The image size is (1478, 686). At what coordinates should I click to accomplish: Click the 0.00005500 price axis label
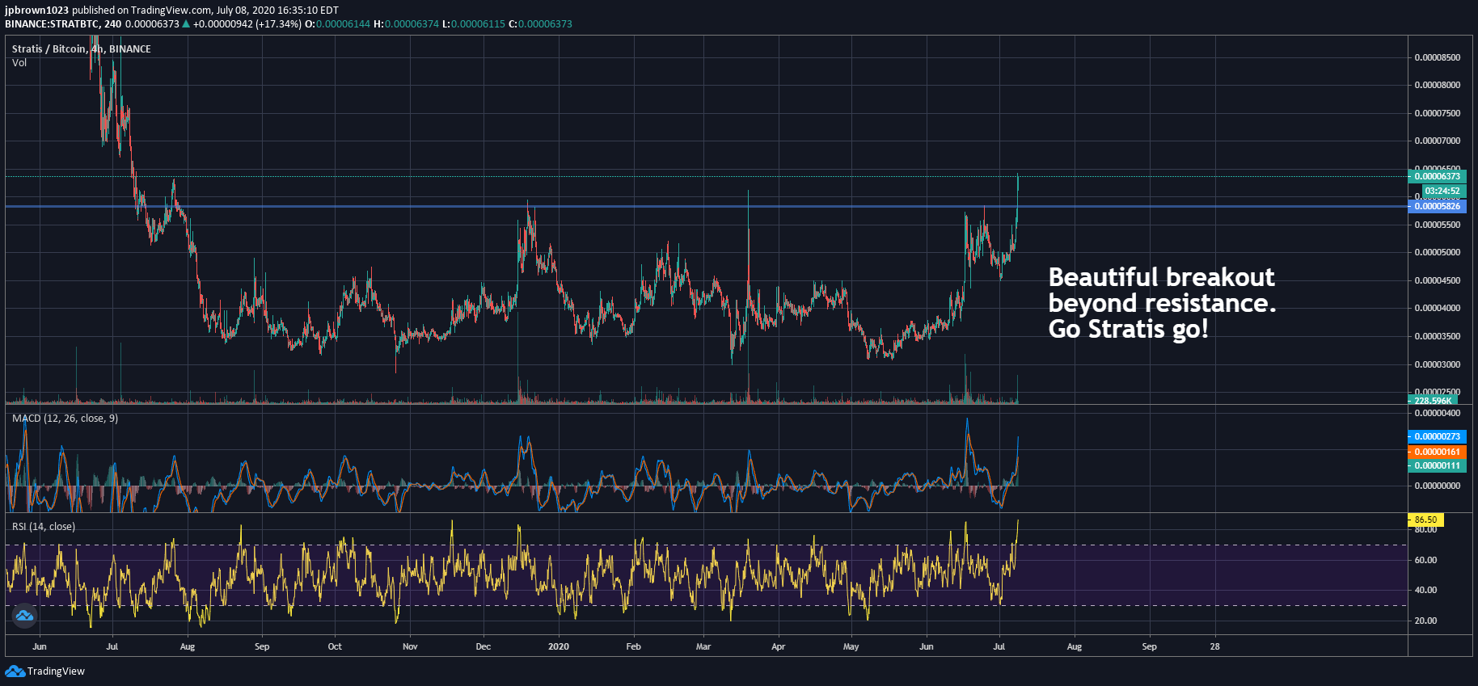click(x=1438, y=225)
